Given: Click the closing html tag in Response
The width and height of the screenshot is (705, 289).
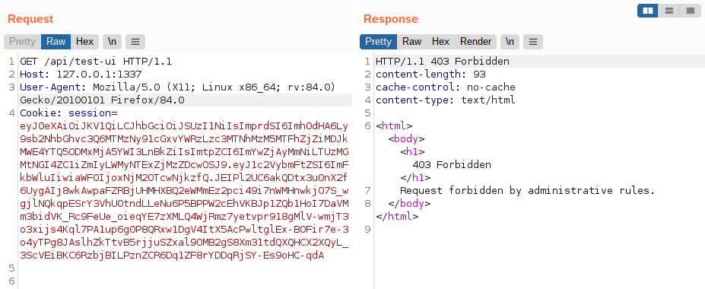Looking at the screenshot, I should pyautogui.click(x=397, y=217).
